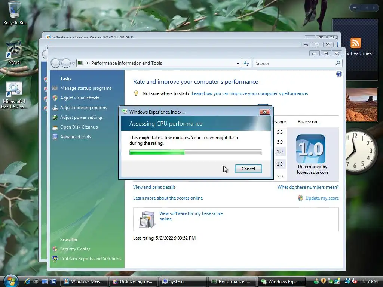Select the Minecraft 4 free desktop shortcut
Viewport: 383px width, 287px height.
tap(14, 95)
